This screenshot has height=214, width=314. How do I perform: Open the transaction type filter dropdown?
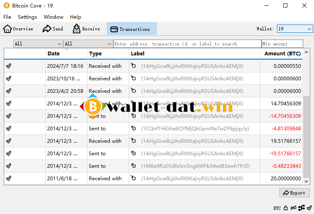pos(88,44)
